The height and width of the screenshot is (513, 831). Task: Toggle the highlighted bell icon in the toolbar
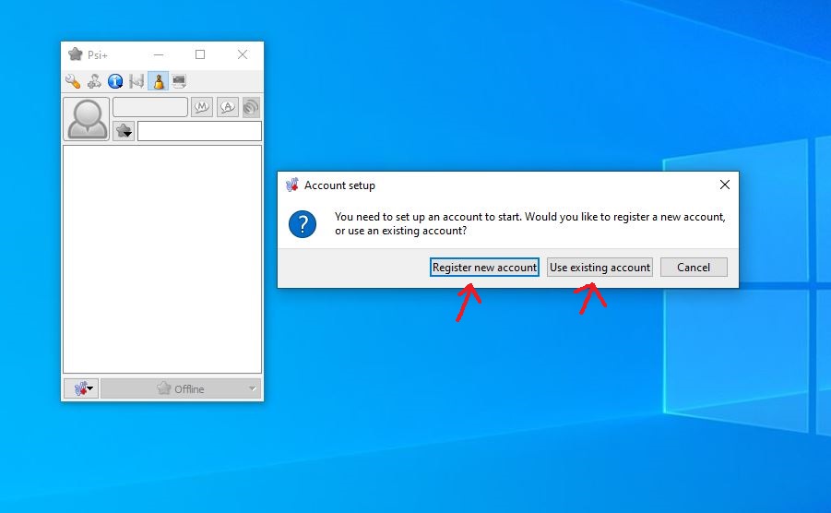158,81
